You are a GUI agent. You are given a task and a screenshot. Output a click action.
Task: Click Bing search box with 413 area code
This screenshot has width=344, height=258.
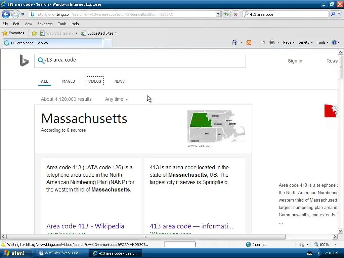pyautogui.click(x=140, y=61)
